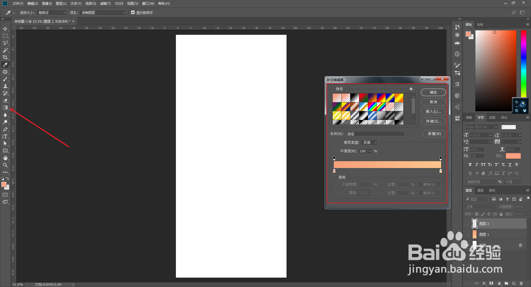This screenshot has height=287, width=531.
Task: Delete layer with trash icon
Action: click(x=521, y=283)
